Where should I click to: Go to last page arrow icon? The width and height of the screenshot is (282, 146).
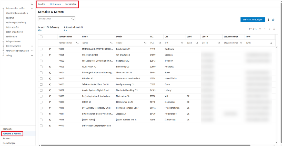[x=274, y=29]
